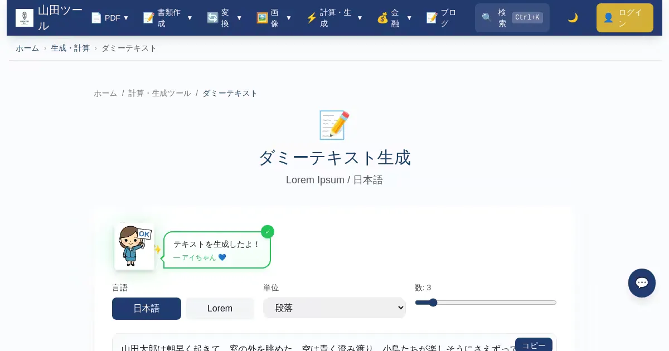Expand the PDF menu
Screen dimensions: 669x351
(110, 18)
